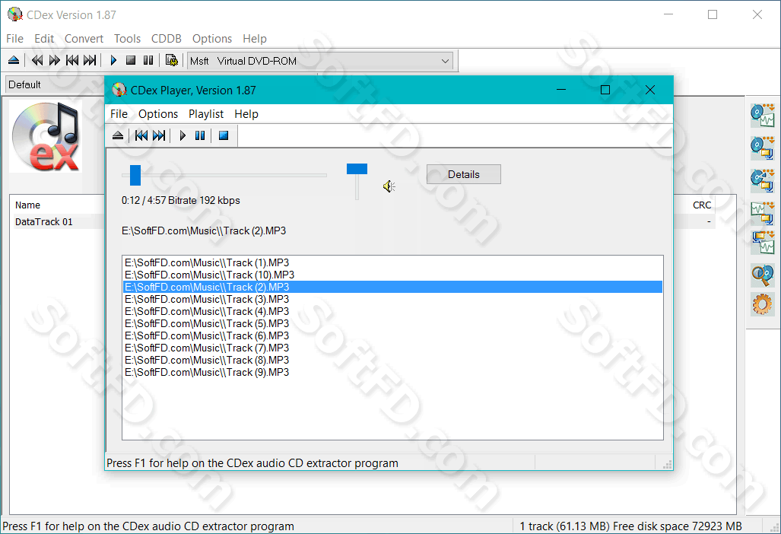Open the File menu in CDex Player

tap(119, 114)
